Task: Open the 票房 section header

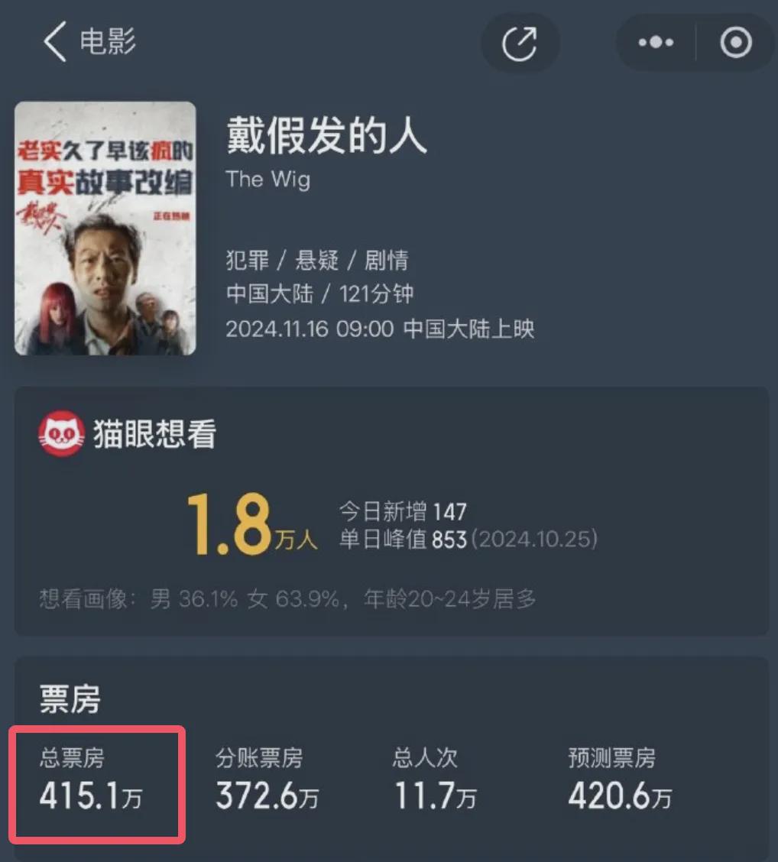Action: pos(70,699)
